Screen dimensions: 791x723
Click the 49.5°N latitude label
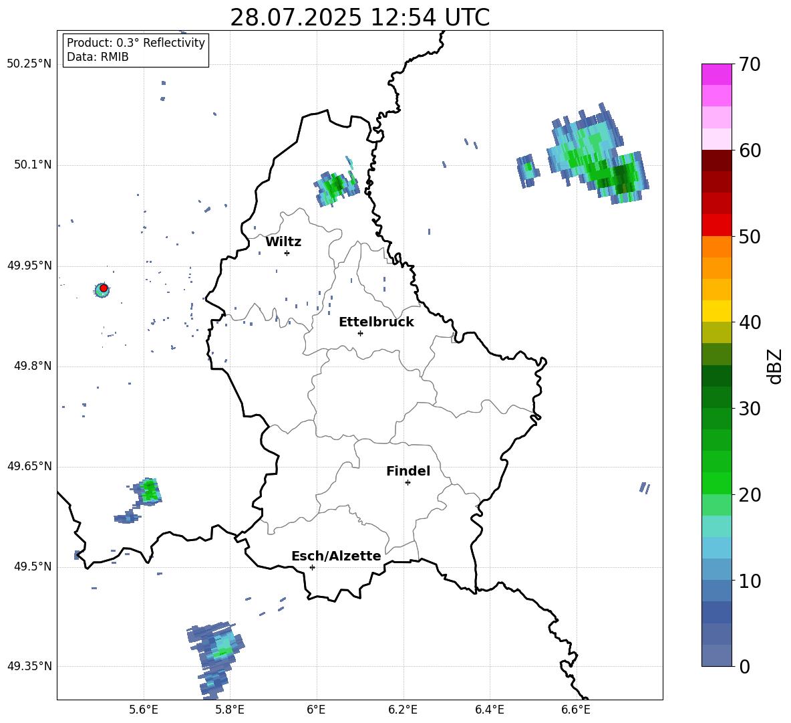click(x=33, y=567)
